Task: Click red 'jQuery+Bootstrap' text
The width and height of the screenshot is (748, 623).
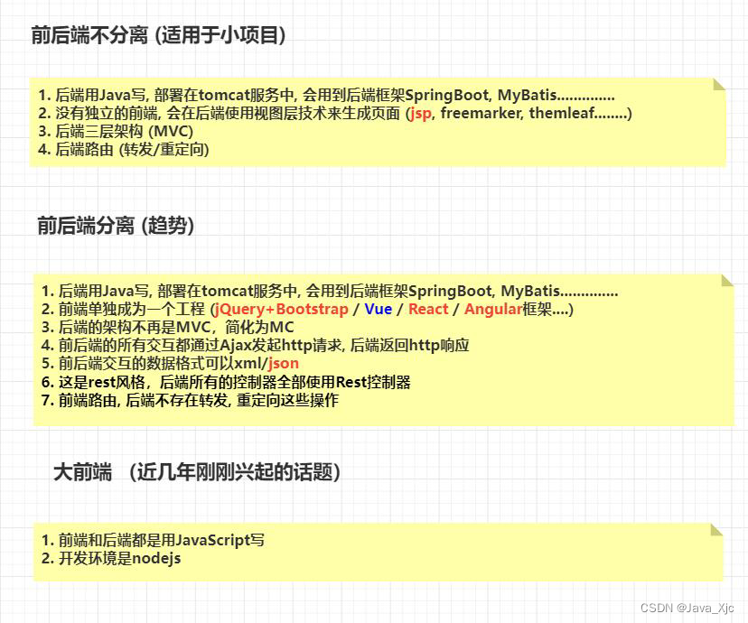Action: [x=282, y=309]
